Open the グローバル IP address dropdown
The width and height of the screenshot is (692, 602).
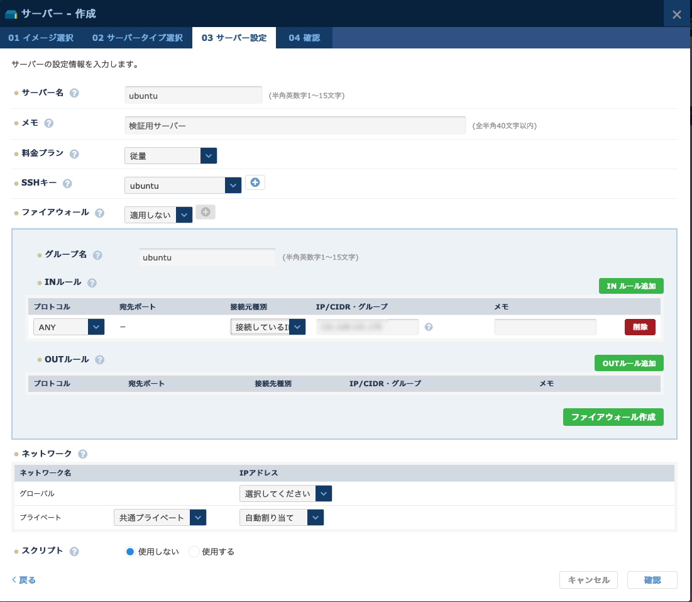click(285, 494)
